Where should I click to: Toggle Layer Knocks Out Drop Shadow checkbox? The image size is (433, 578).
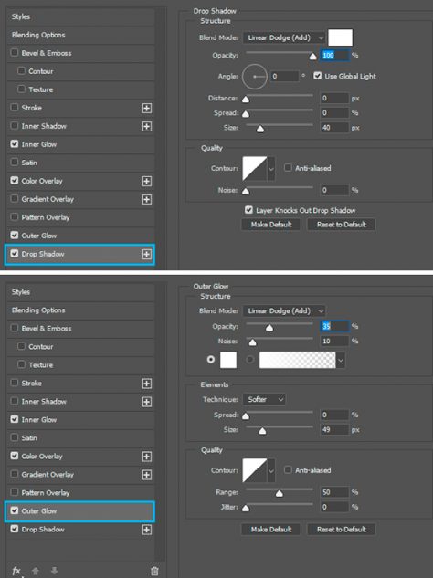click(248, 210)
